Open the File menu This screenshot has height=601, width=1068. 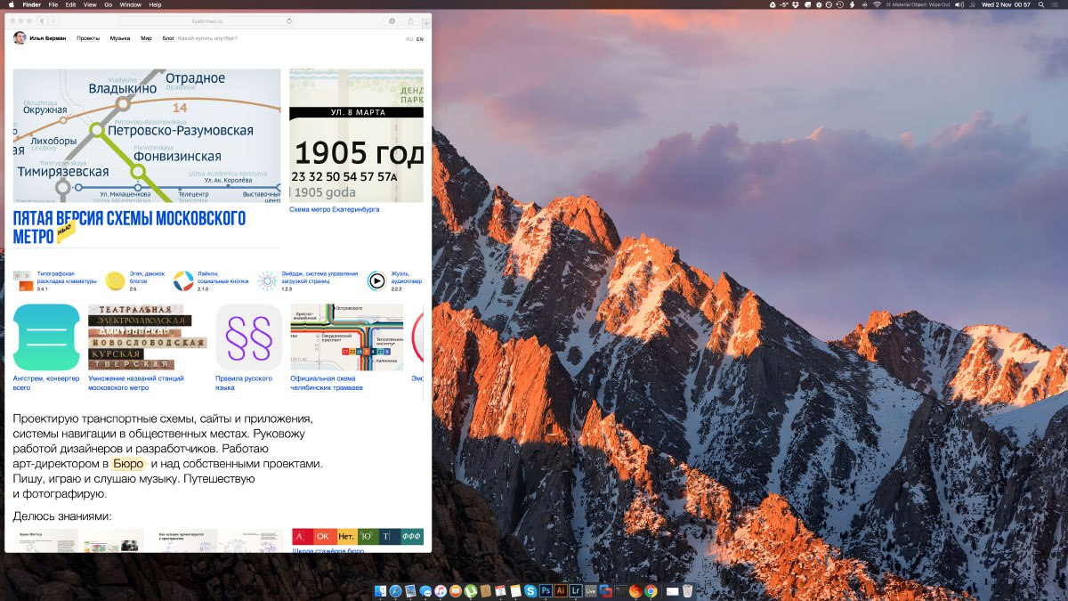click(x=53, y=4)
